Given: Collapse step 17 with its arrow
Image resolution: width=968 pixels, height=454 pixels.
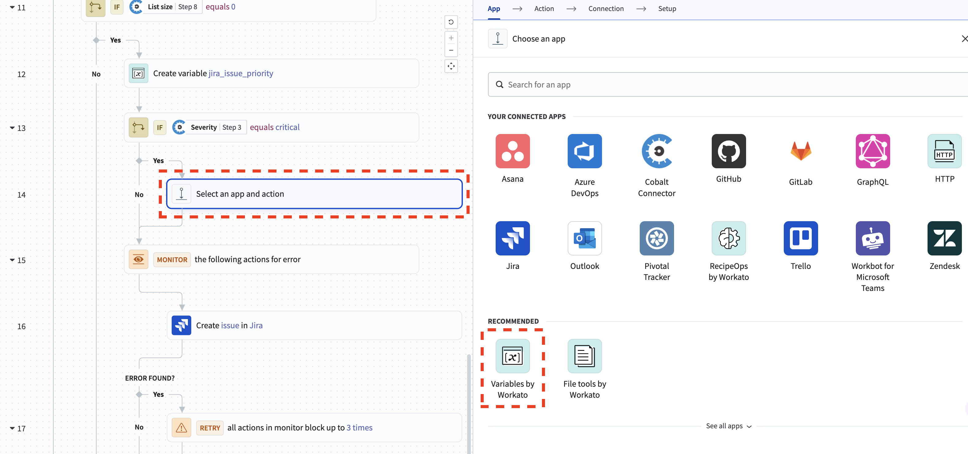Looking at the screenshot, I should click(12, 428).
